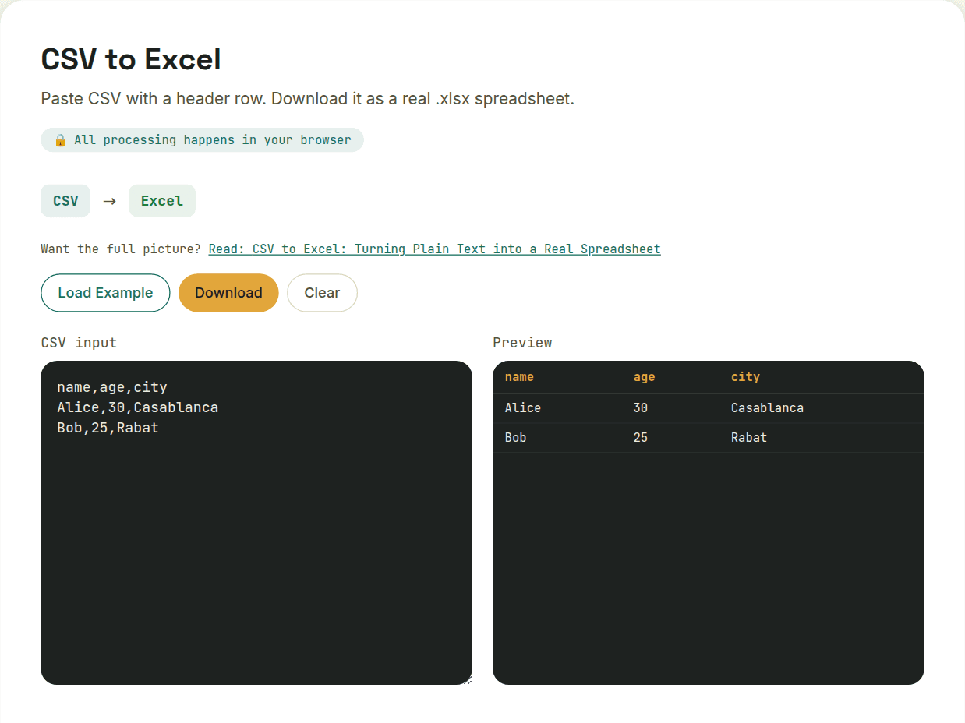Click inside the CSV input text area
965x723 pixels.
(256, 523)
